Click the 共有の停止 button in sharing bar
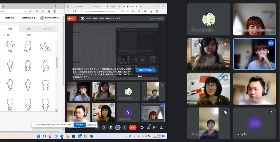 coord(80,125)
